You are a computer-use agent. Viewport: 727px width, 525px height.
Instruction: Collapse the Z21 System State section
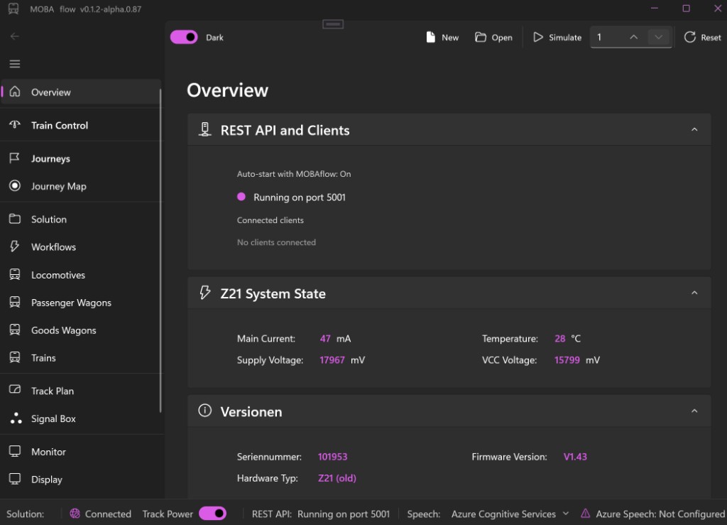pos(694,293)
